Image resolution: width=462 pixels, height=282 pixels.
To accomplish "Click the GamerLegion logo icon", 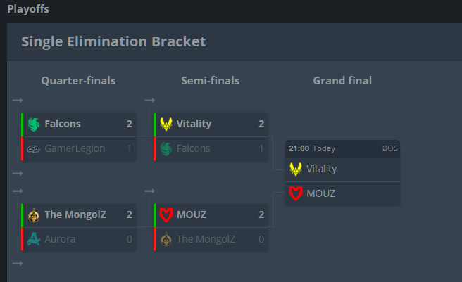I will point(34,149).
